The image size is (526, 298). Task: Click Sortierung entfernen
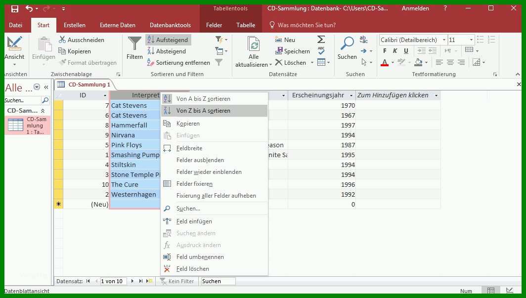(x=178, y=63)
